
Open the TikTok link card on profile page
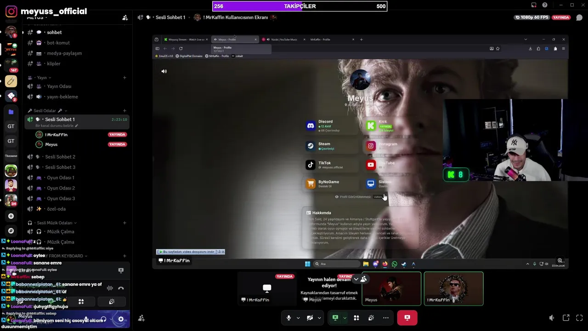pyautogui.click(x=332, y=165)
